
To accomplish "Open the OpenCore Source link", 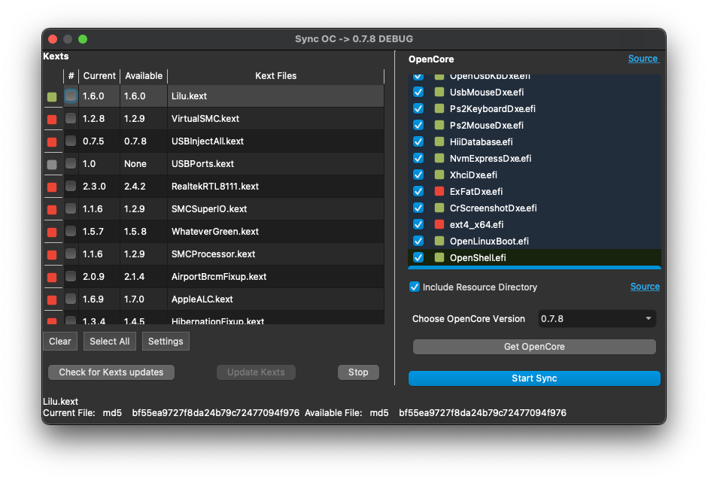I will 643,59.
